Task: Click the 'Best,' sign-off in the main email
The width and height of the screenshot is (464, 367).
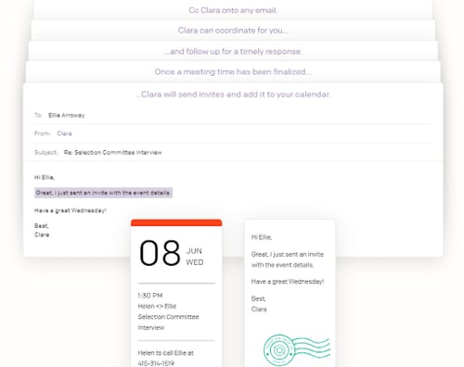Action: (42, 226)
